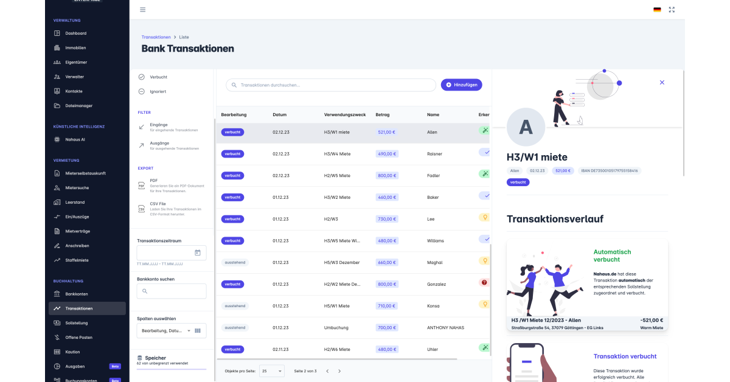This screenshot has width=730, height=382.
Task: Open the Mietverträge document icon
Action: [57, 231]
